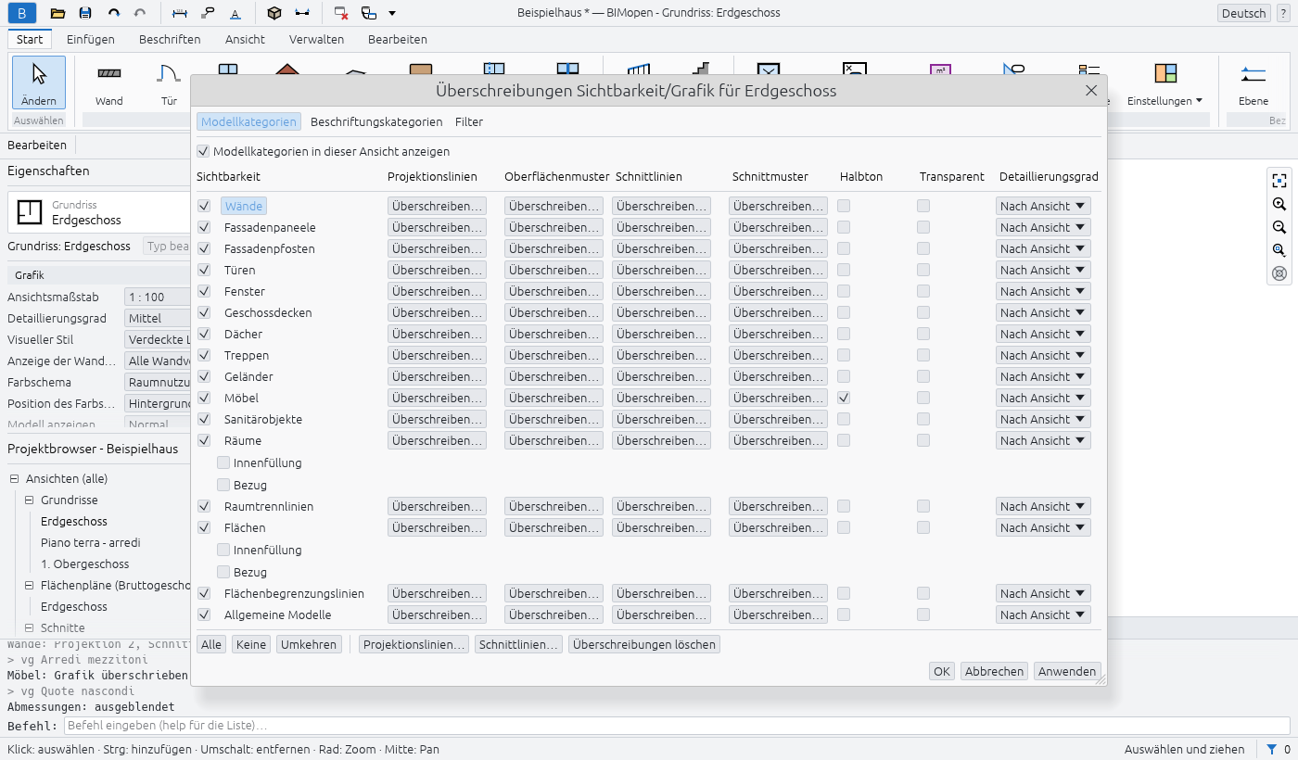This screenshot has width=1298, height=760.
Task: Uncheck visibility for the Wände category
Action: pos(204,206)
